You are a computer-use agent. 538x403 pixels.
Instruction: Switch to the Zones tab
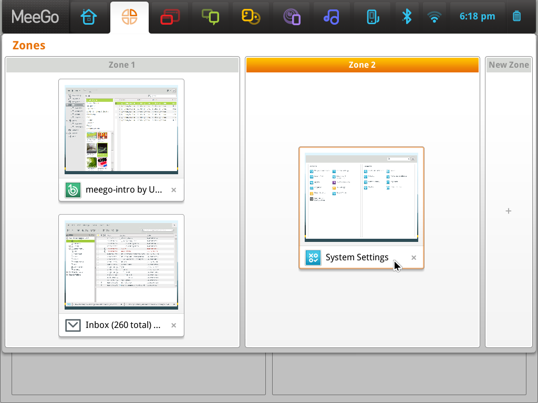click(x=129, y=16)
